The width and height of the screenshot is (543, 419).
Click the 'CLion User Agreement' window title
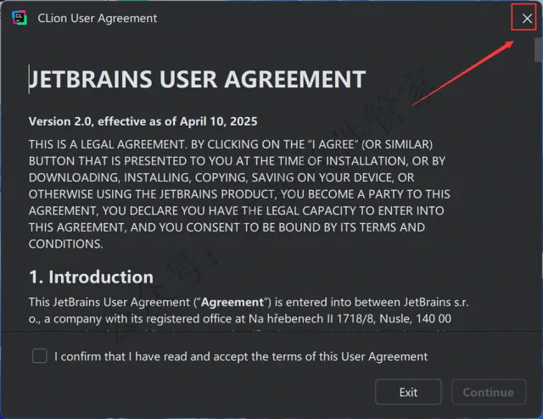98,18
